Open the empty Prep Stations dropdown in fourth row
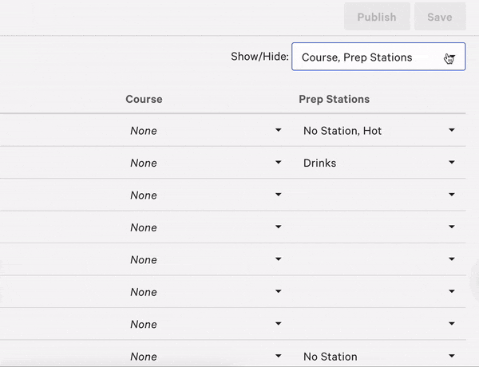Image resolution: width=479 pixels, height=367 pixels. [378, 227]
